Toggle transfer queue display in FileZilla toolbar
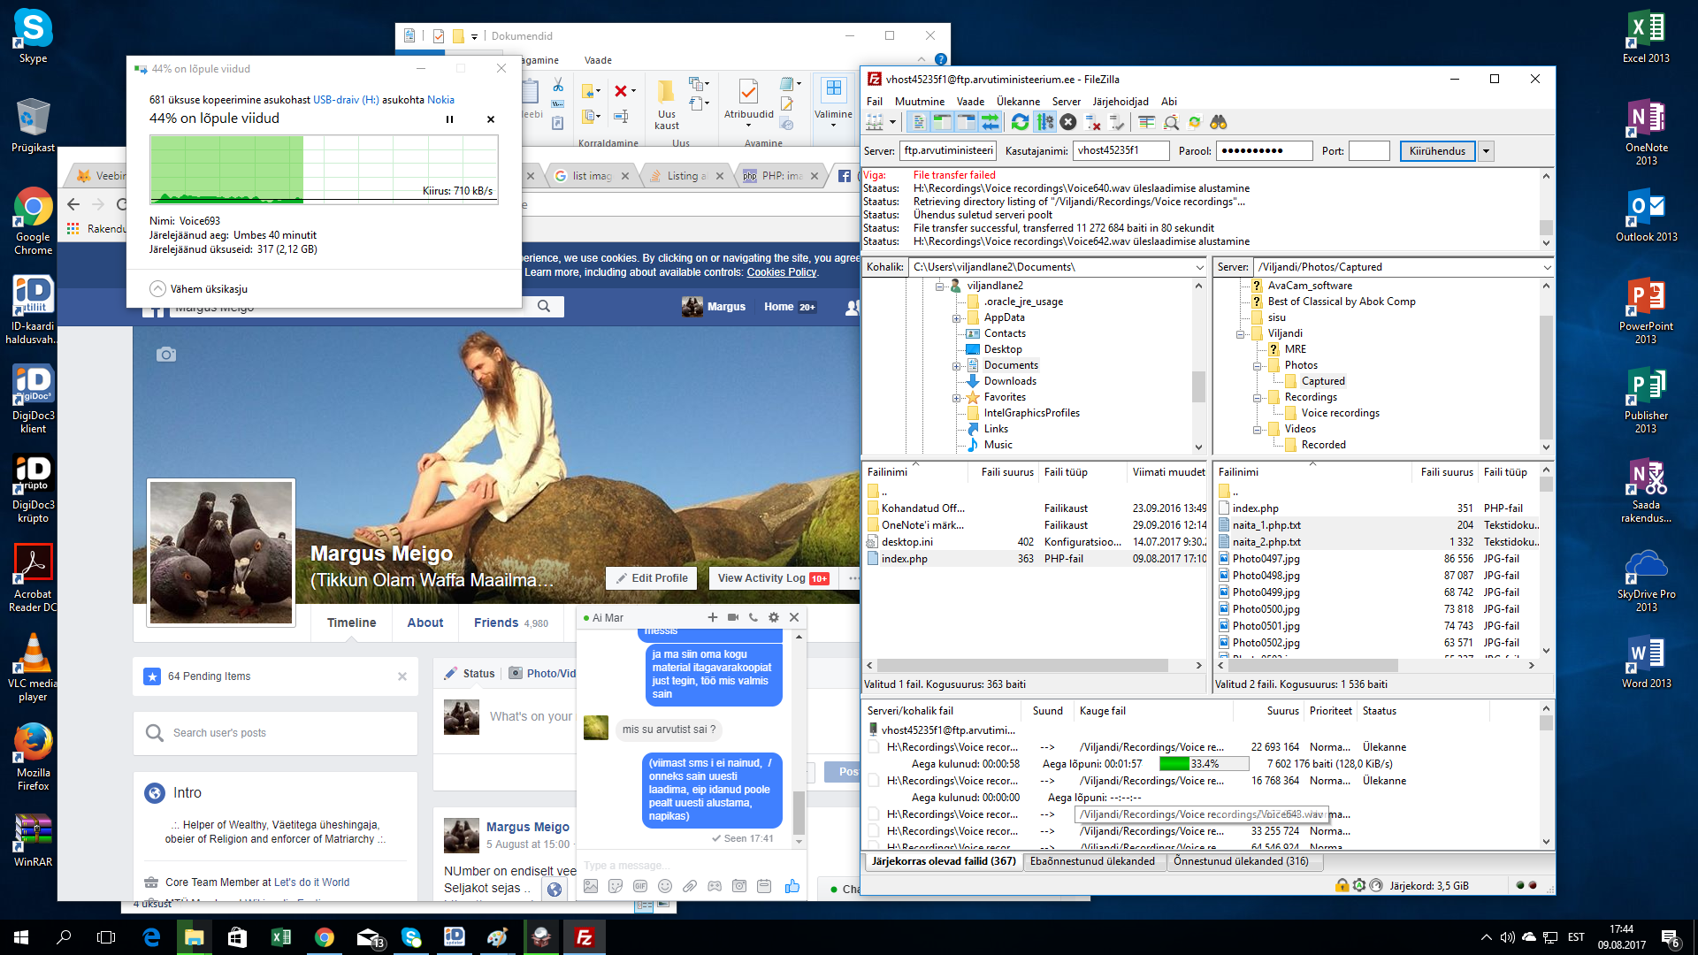 click(x=990, y=122)
